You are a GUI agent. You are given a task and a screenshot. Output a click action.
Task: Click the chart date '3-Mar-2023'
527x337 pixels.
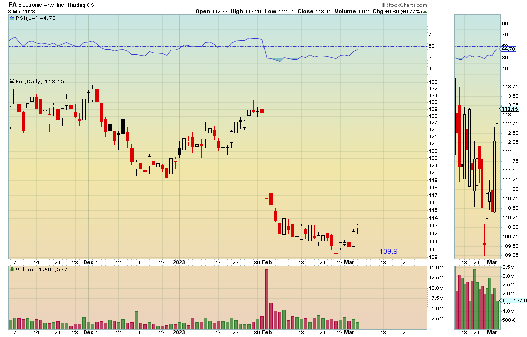[21, 11]
